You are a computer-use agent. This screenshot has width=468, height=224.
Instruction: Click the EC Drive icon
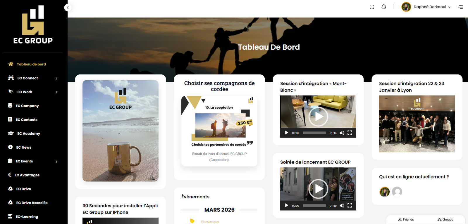pyautogui.click(x=11, y=189)
